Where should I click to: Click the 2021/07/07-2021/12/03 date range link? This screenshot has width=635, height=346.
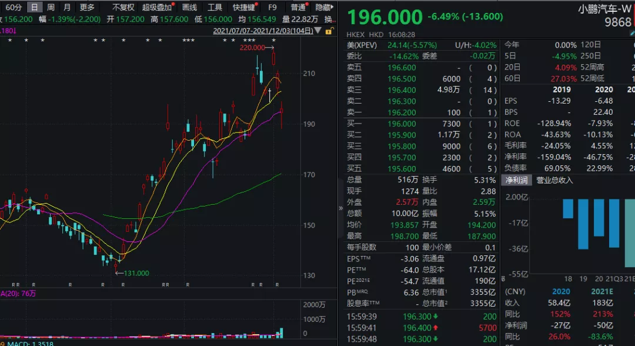pos(263,31)
